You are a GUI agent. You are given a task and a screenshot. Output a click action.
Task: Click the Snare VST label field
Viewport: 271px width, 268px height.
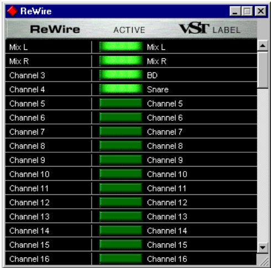click(158, 90)
